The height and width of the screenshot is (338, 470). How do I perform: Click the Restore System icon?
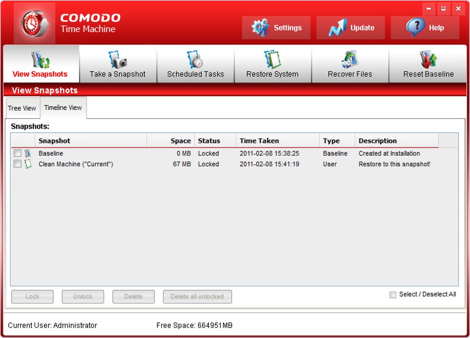click(x=272, y=59)
